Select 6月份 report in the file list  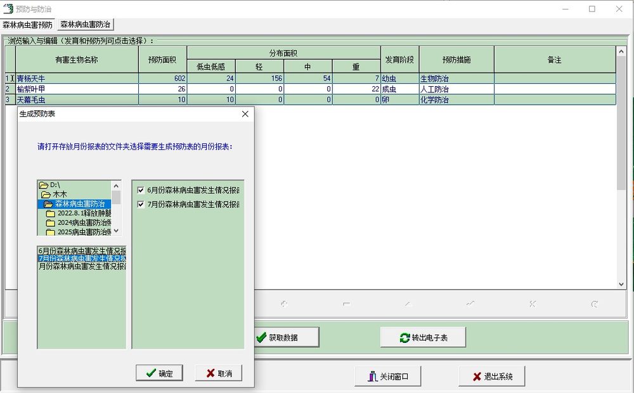82,250
